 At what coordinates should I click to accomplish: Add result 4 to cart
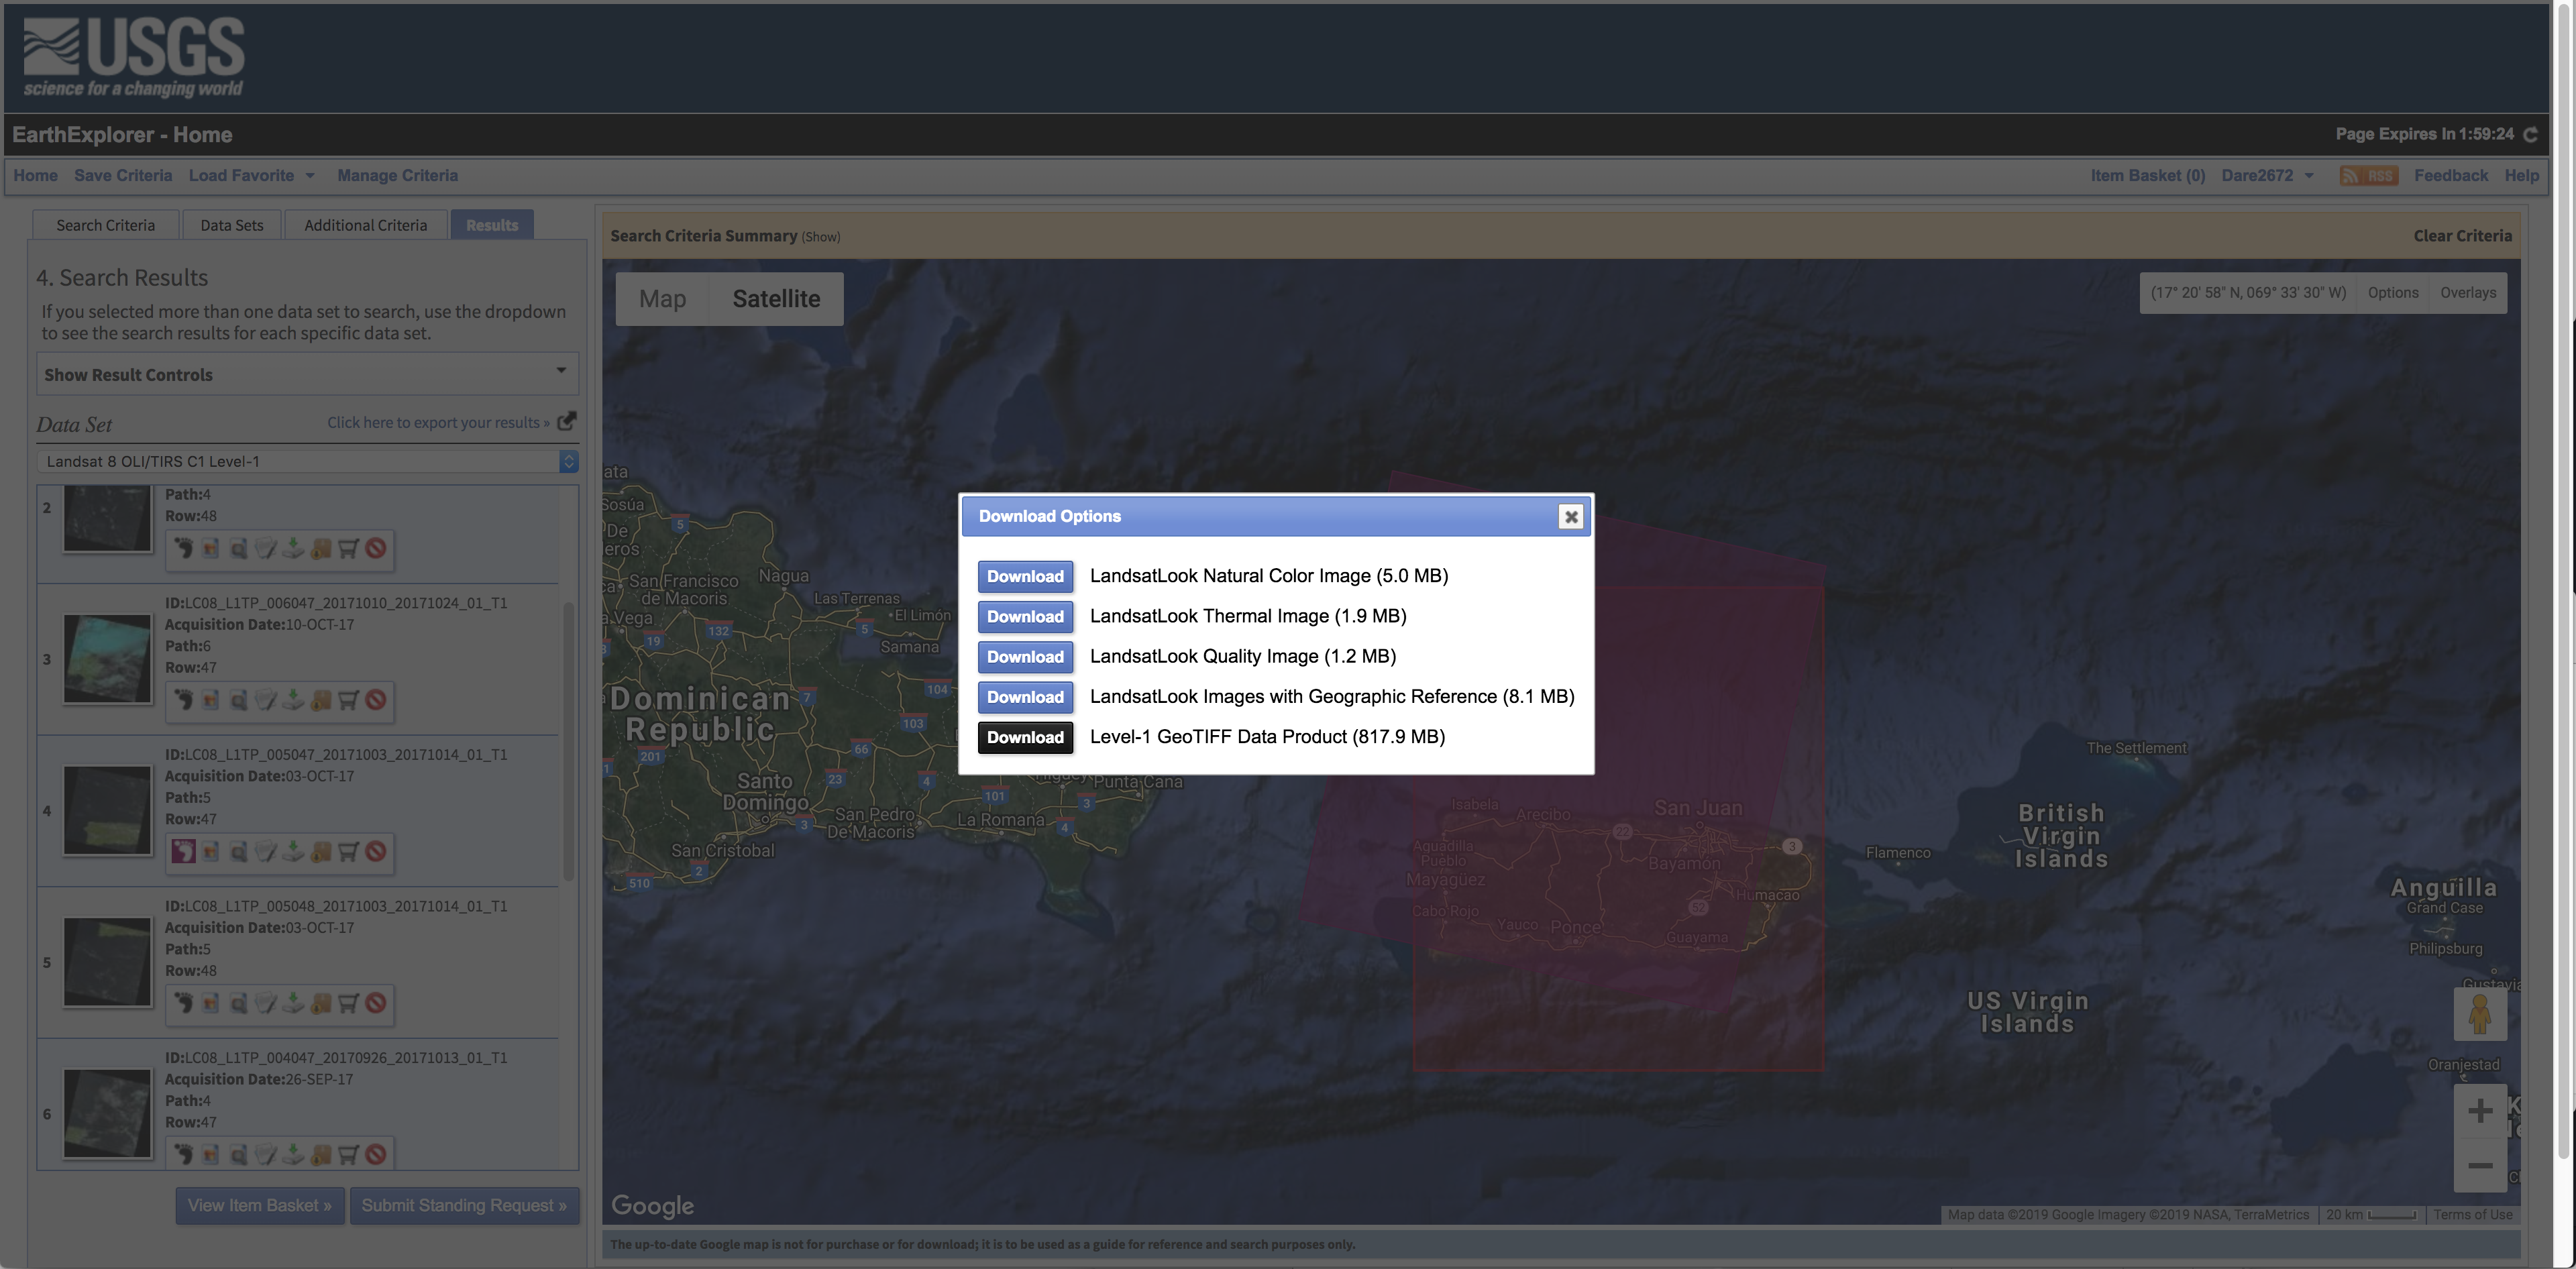[348, 852]
